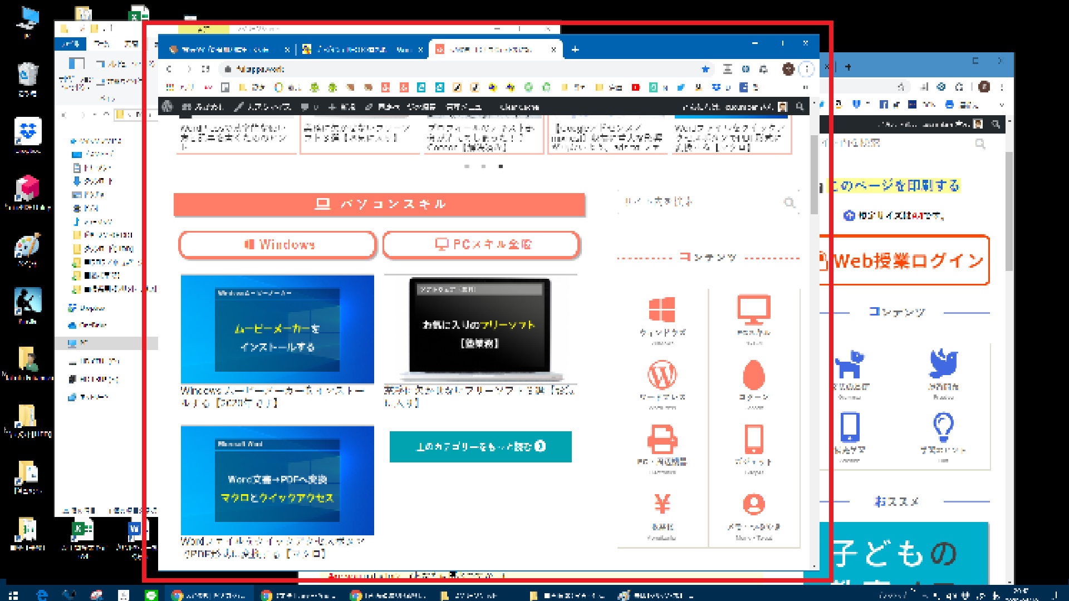Screen dimensions: 1069x601
Task: Click the bookmark star in address bar
Action: (x=705, y=69)
